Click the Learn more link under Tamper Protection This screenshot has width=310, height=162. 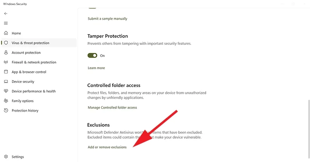(96, 68)
